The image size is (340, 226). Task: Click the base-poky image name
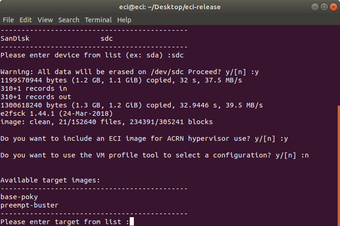click(x=19, y=197)
